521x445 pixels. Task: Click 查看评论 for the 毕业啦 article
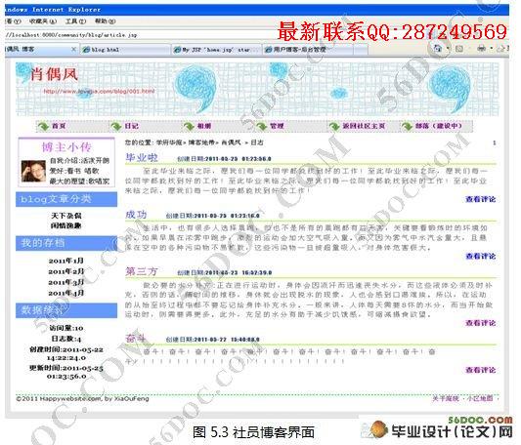point(481,199)
